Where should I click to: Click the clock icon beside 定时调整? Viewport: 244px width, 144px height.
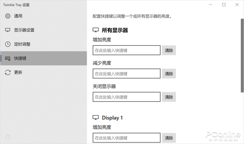pyautogui.click(x=8, y=44)
